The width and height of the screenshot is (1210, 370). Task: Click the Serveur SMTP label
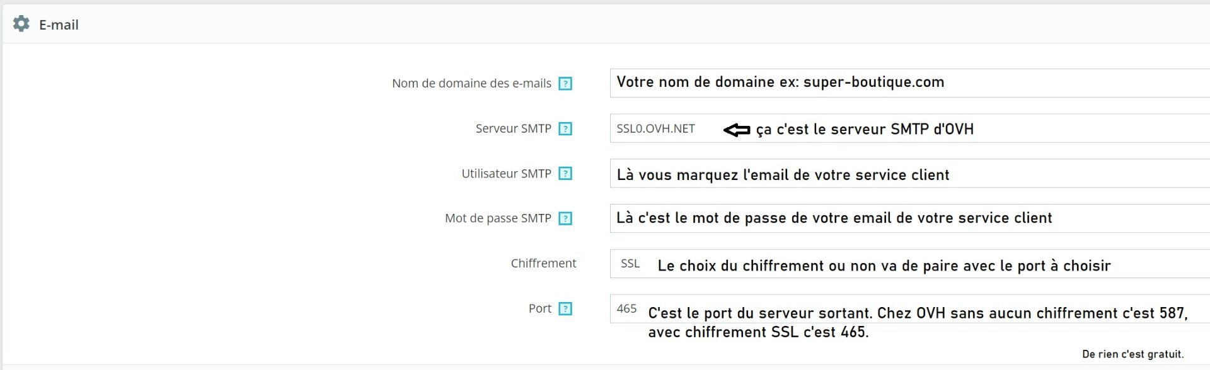(x=513, y=128)
